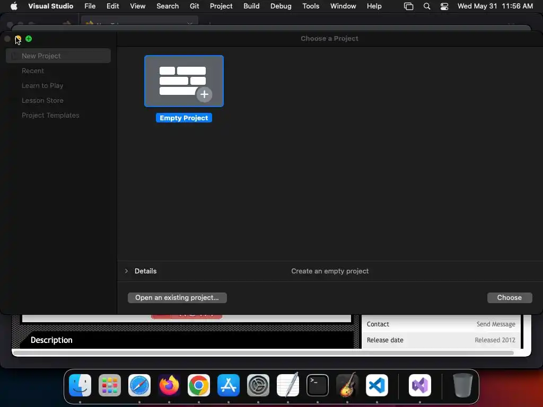Viewport: 543px width, 407px height.
Task: Select New Project in the sidebar
Action: pos(58,56)
